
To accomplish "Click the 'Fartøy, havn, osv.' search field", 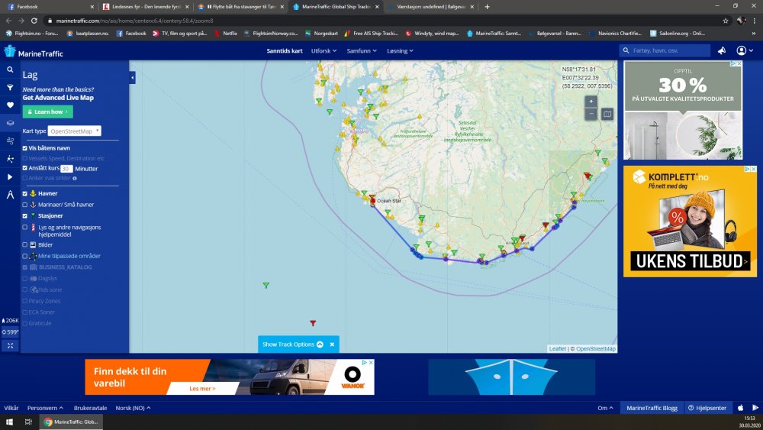I will [665, 50].
